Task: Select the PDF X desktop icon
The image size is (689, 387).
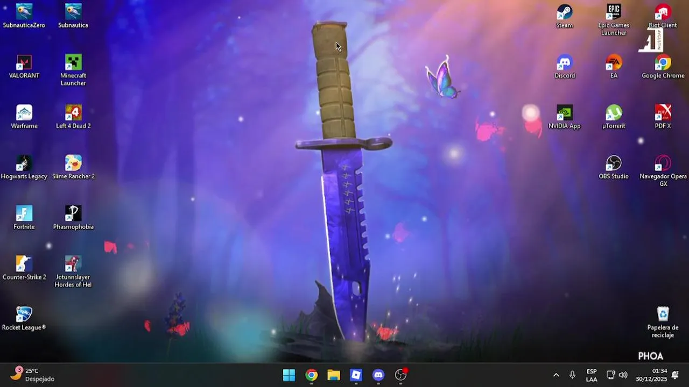Action: point(663,117)
